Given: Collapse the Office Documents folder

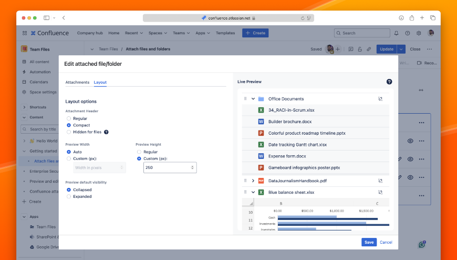Looking at the screenshot, I should 253,99.
